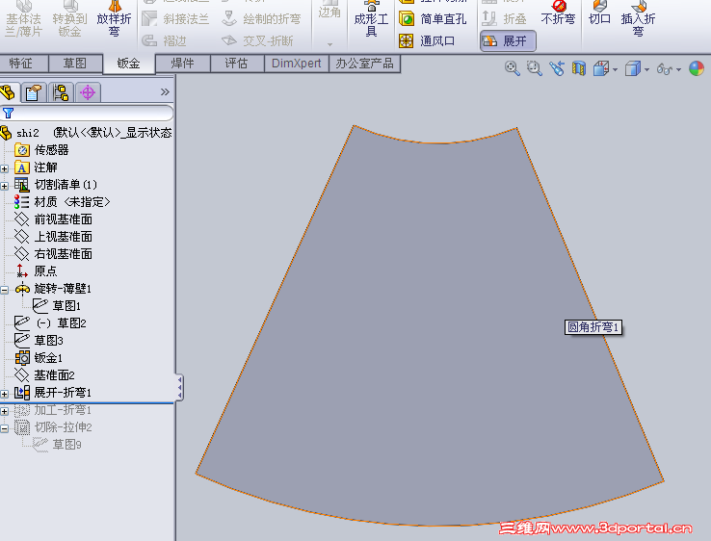This screenshot has width=711, height=541.
Task: Open the View Orientation dropdown arrow
Action: point(615,69)
